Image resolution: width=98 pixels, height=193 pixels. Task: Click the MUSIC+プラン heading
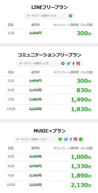pyautogui.click(x=50, y=131)
